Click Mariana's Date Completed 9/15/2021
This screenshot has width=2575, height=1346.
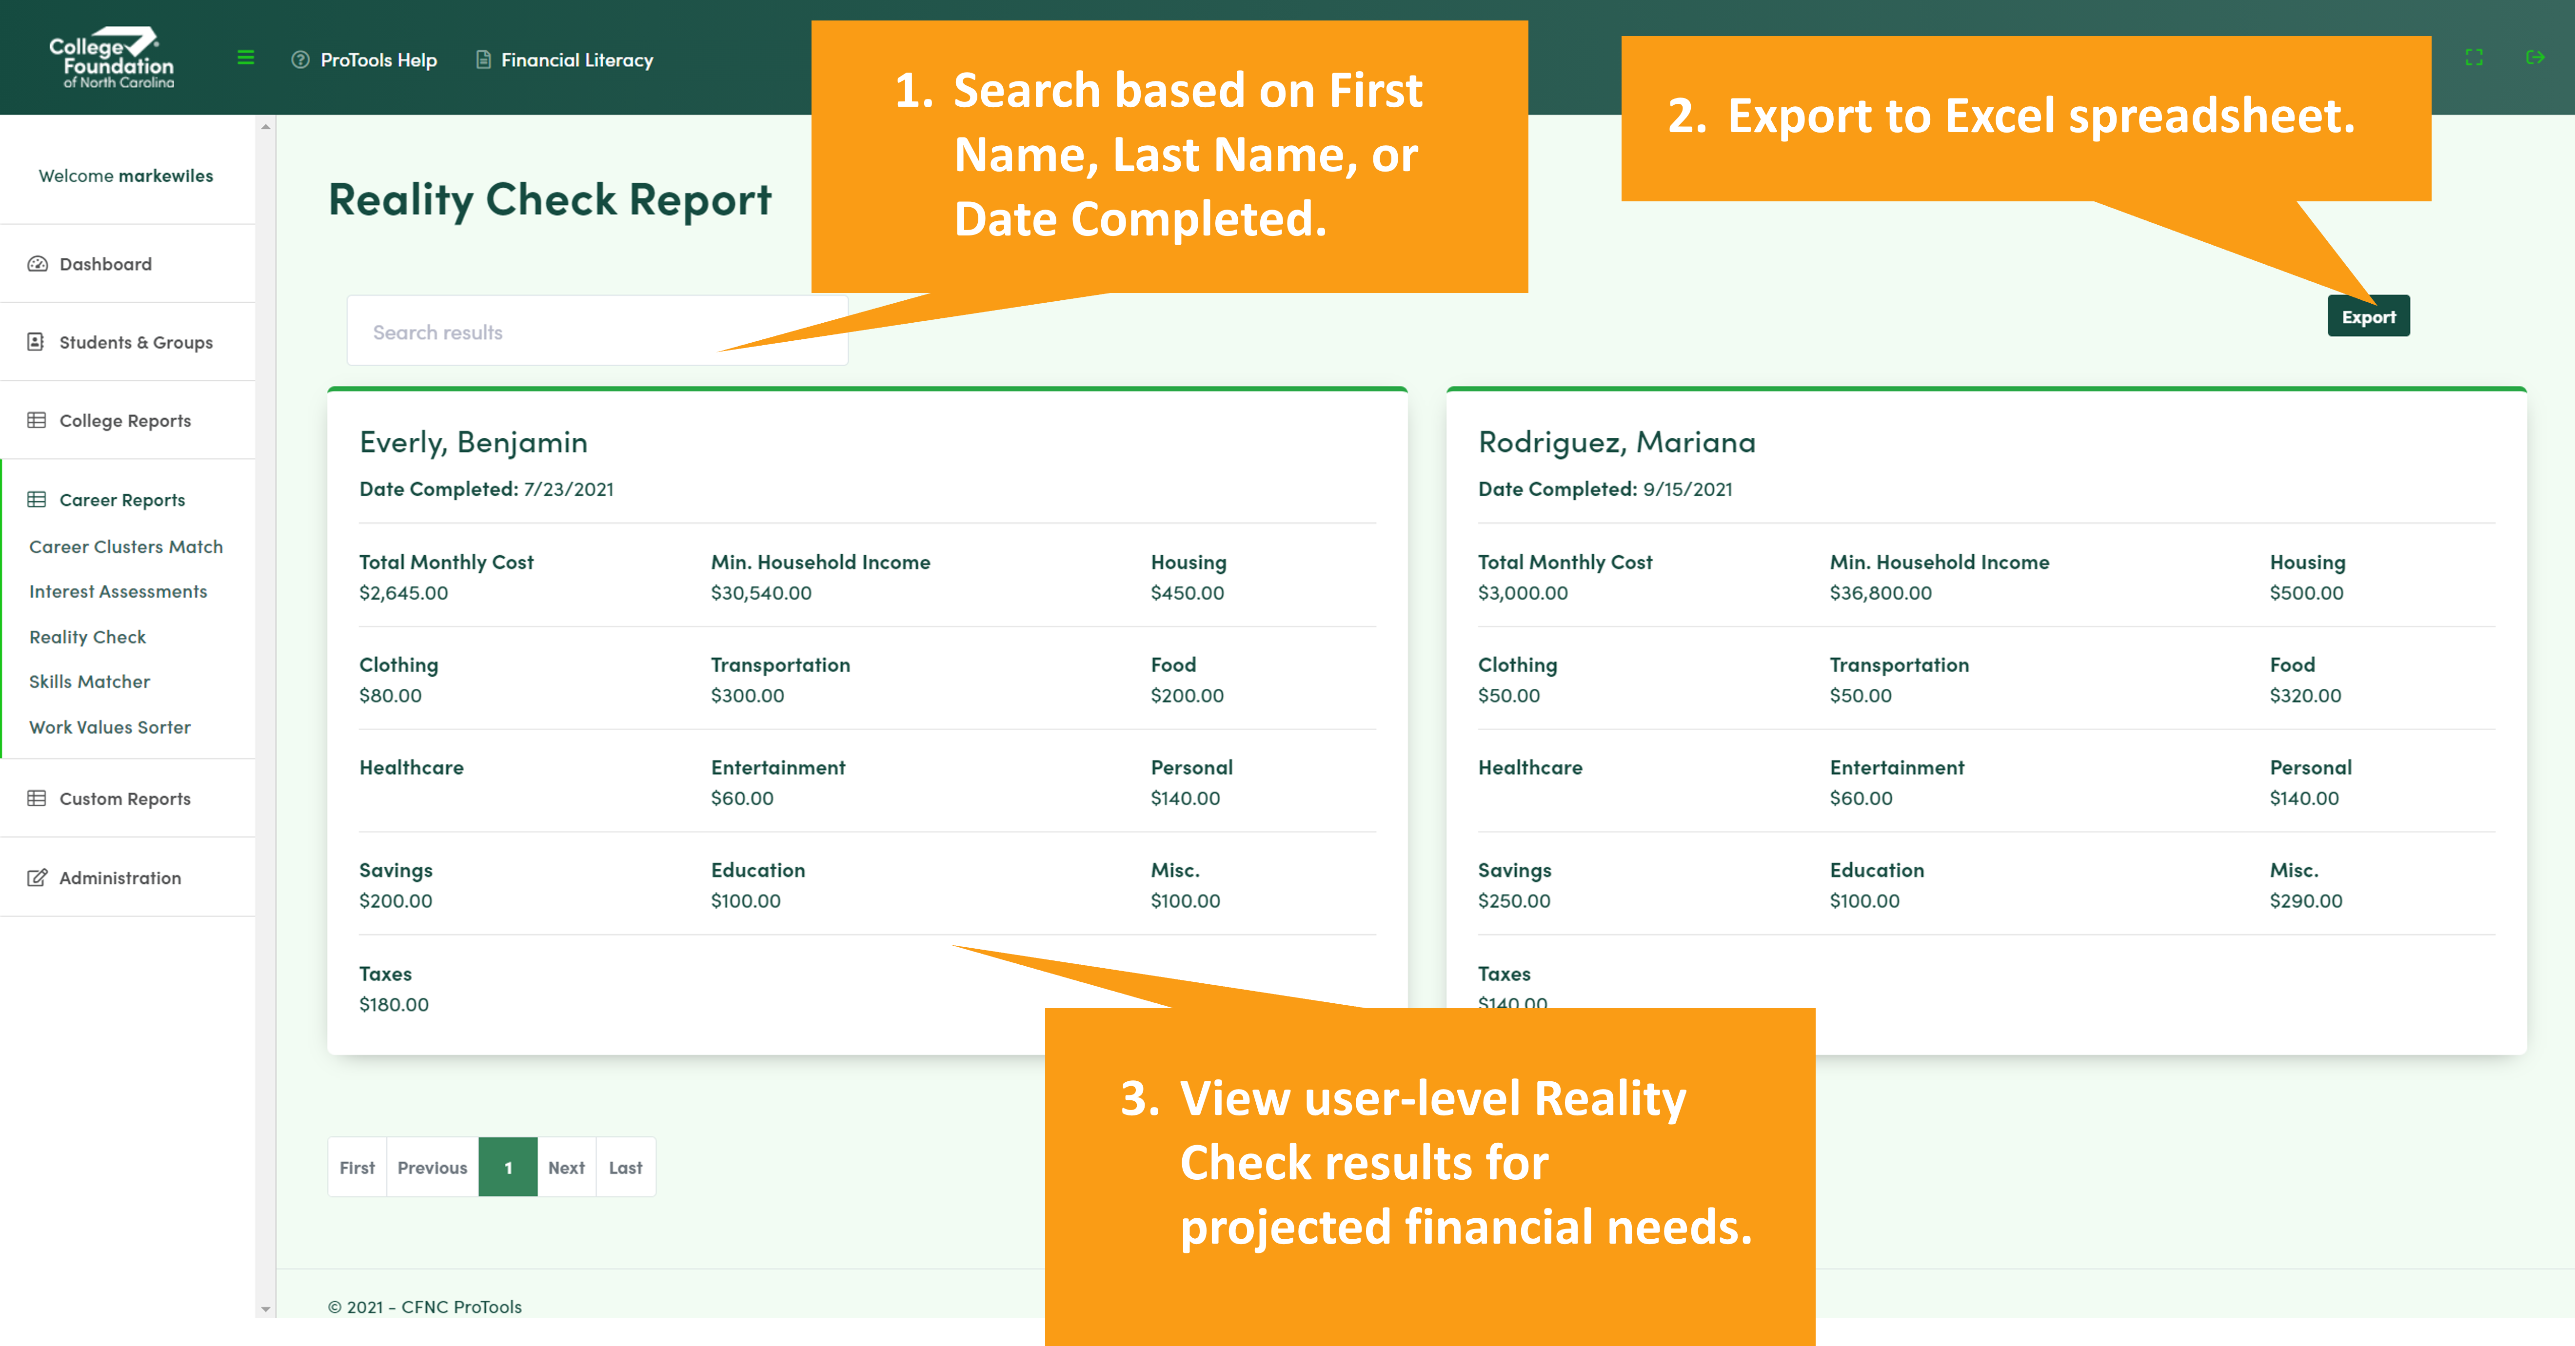(x=1604, y=488)
